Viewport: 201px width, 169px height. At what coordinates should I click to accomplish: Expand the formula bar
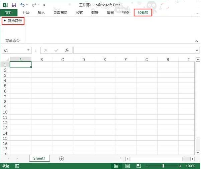pos(197,50)
